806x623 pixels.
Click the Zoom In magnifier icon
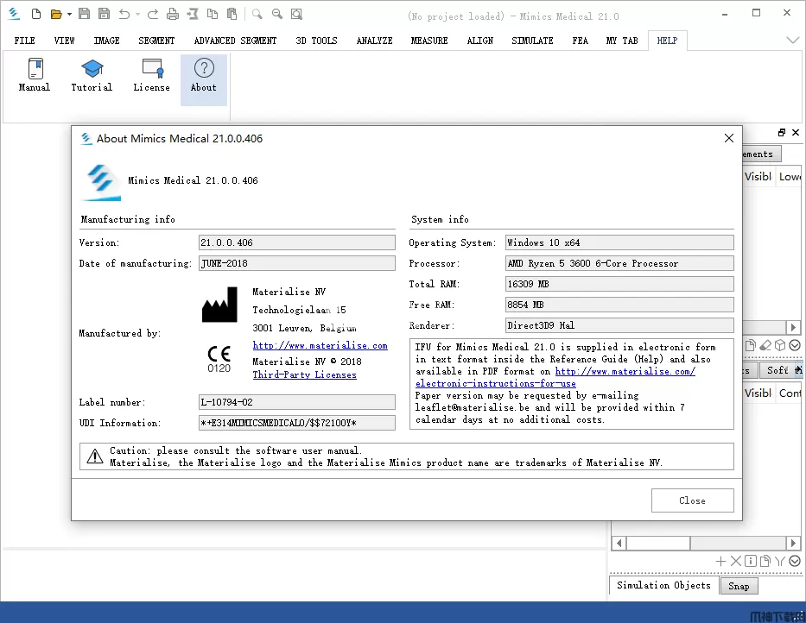[257, 14]
